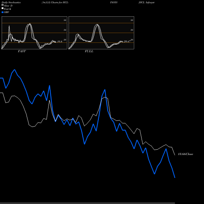The image size is (204, 204).
Task: Click the 80 level label in FULL chart
Action: click(x=132, y=20)
